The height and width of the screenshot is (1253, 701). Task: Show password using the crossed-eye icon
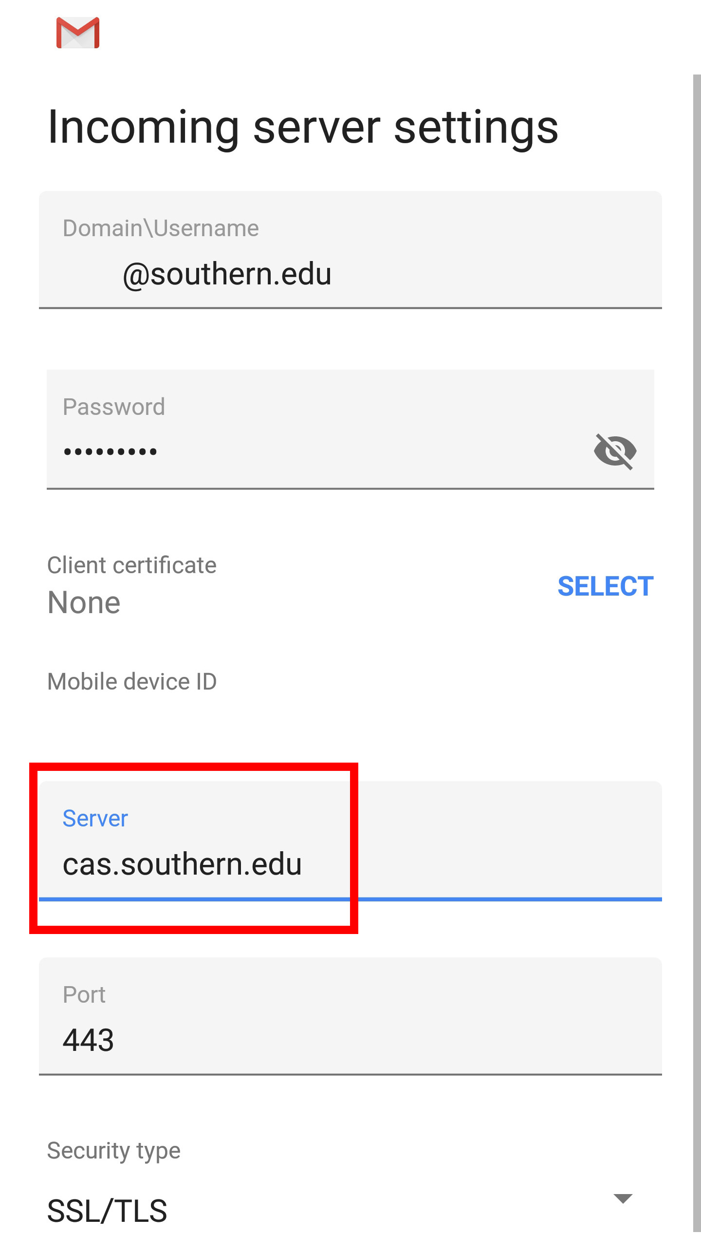pos(615,451)
